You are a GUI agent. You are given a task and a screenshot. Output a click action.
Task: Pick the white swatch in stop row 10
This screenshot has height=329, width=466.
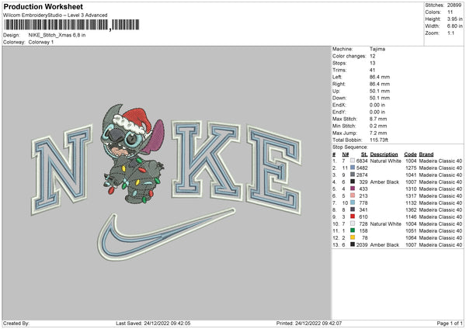pos(353,223)
